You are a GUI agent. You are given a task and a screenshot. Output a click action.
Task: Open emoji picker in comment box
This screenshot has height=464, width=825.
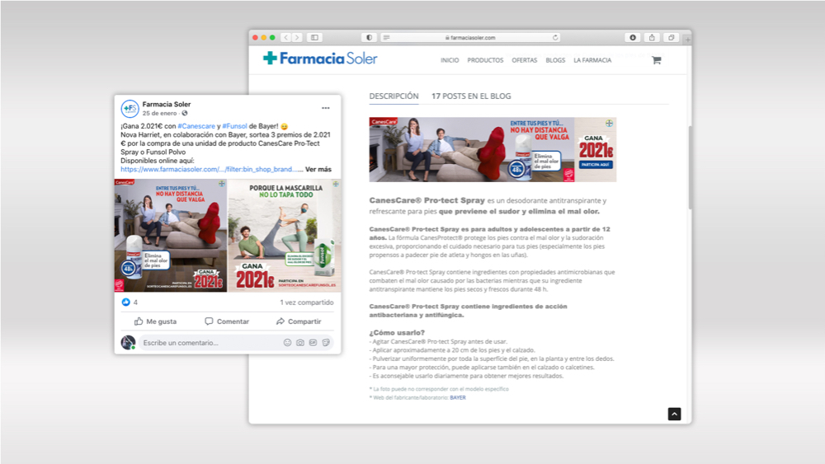point(287,343)
